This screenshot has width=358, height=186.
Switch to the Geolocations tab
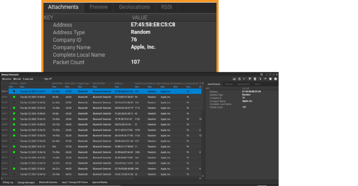243,84
